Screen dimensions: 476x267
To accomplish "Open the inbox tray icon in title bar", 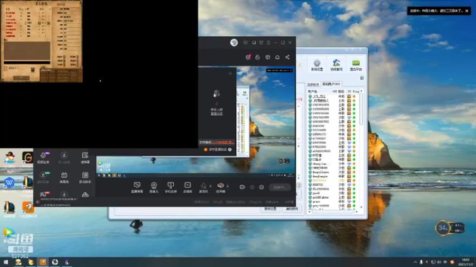I will [x=254, y=43].
